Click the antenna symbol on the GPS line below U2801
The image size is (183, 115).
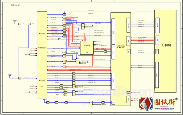click(x=44, y=100)
